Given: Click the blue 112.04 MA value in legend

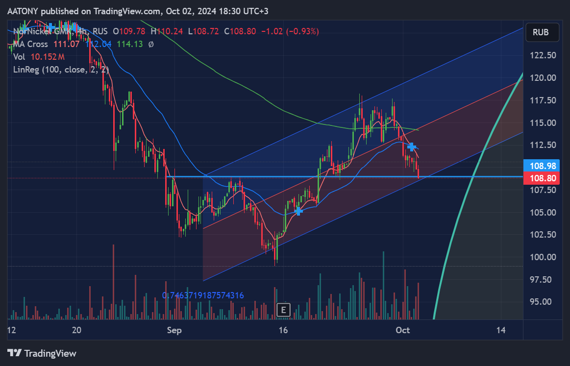Looking at the screenshot, I should 98,45.
